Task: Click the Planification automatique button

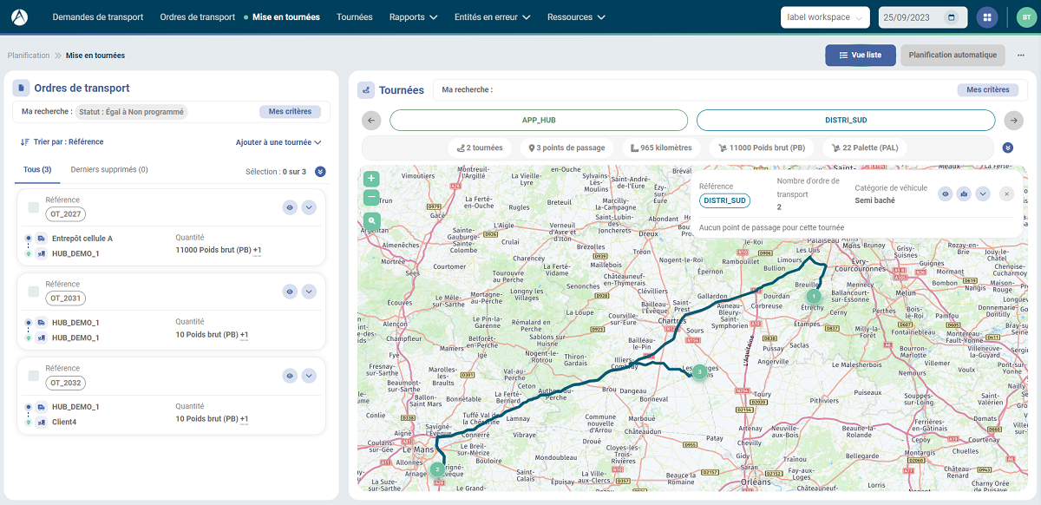Action: (x=953, y=55)
